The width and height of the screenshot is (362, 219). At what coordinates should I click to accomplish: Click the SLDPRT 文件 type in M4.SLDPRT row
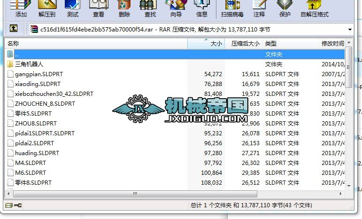tap(282, 163)
